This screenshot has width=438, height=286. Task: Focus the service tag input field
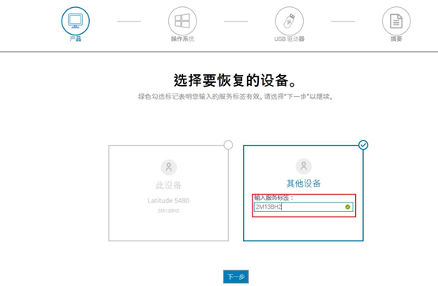tap(303, 207)
